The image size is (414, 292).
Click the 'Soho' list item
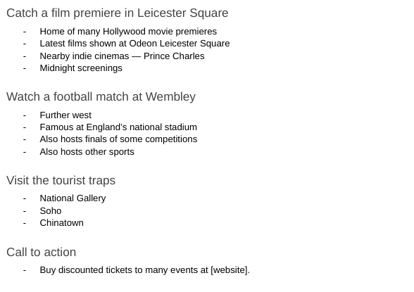pyautogui.click(x=51, y=211)
